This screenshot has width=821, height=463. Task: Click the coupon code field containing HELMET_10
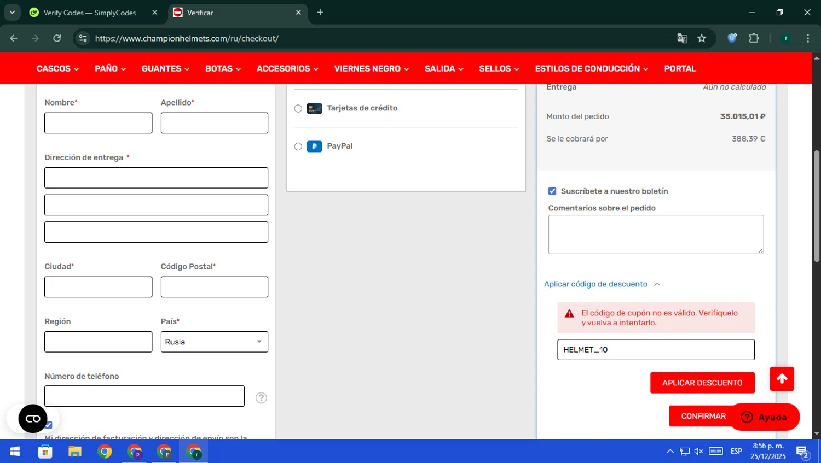(x=656, y=350)
